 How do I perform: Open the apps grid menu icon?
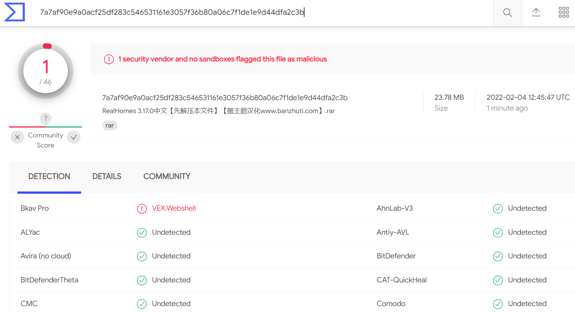coord(564,12)
